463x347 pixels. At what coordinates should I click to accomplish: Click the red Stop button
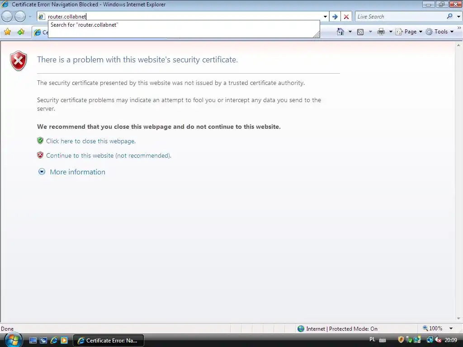(x=346, y=17)
